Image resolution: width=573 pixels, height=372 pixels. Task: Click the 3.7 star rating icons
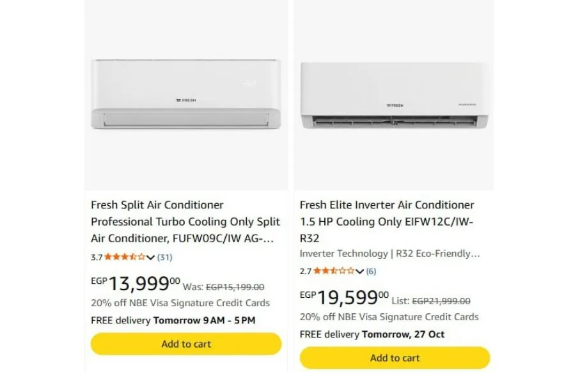(x=125, y=257)
